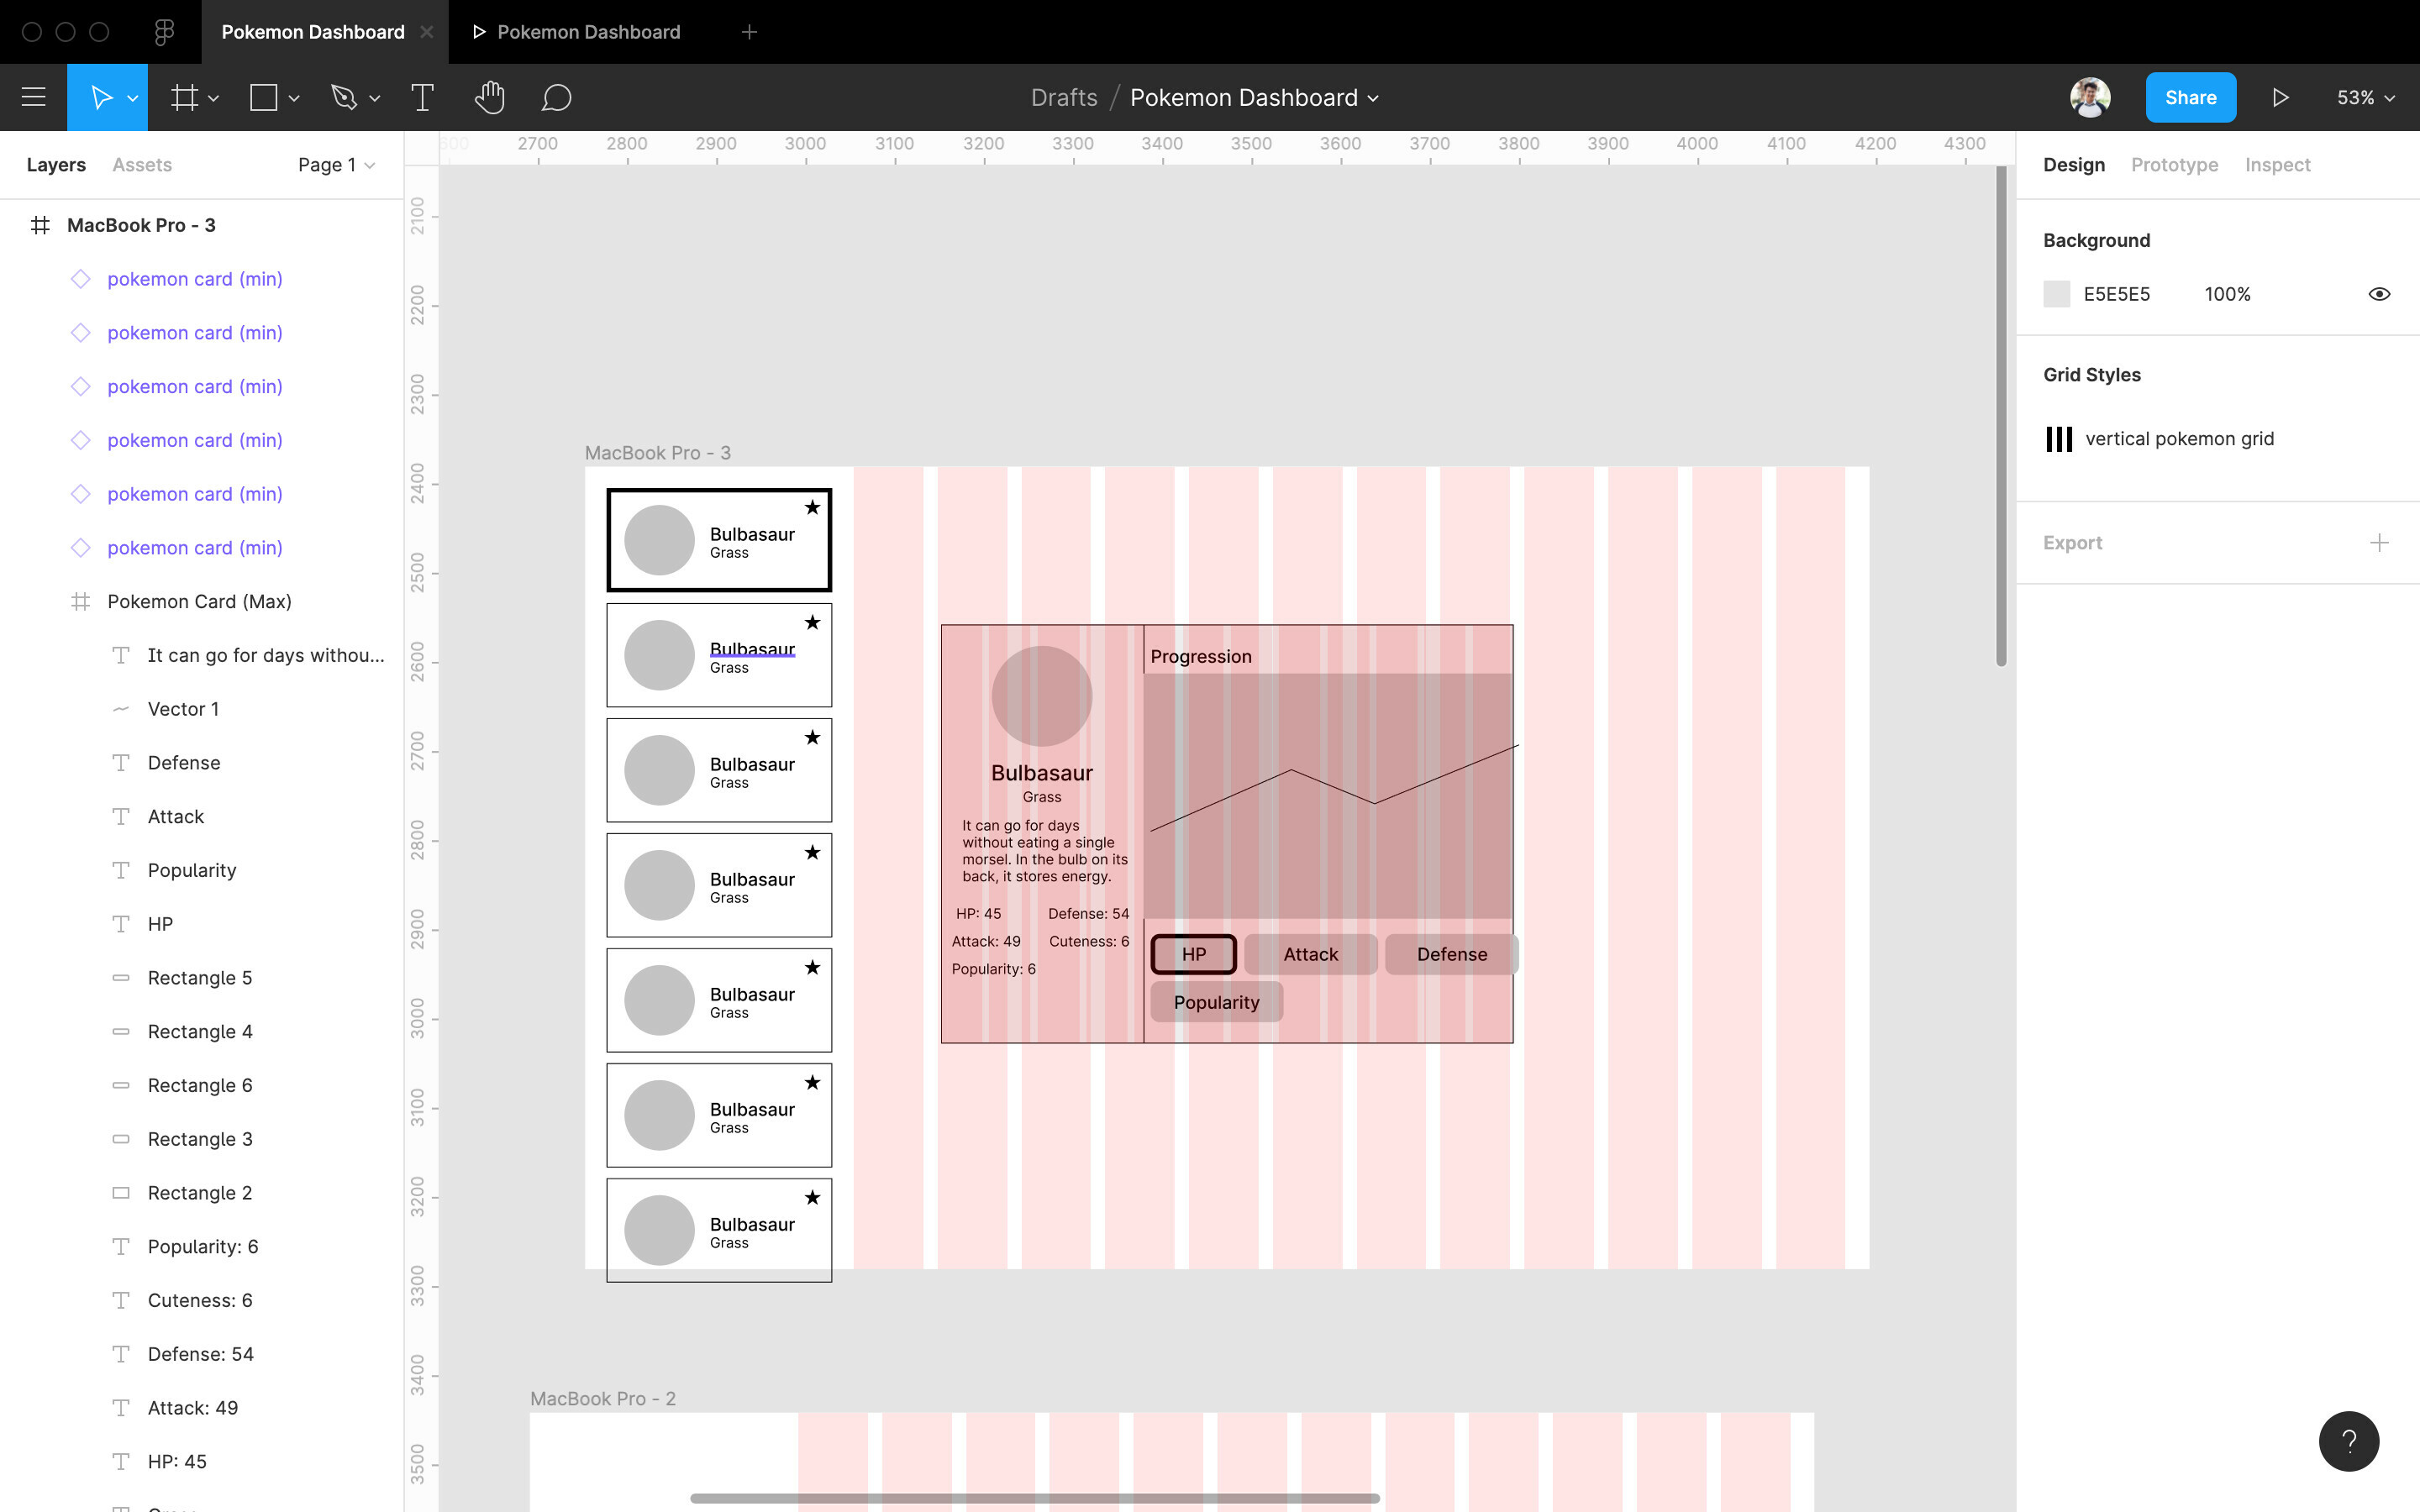Present prototype with play icon
2420x1512 pixels.
tap(2280, 97)
